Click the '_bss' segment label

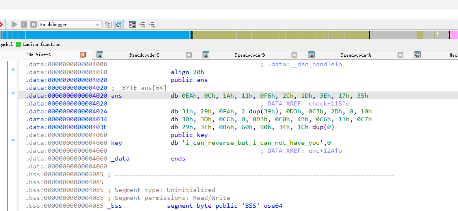(114, 206)
